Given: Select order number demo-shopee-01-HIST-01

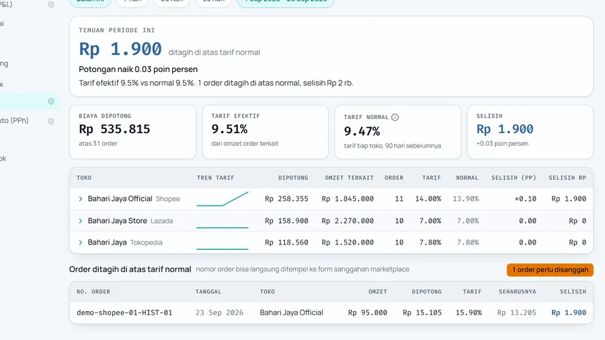Looking at the screenshot, I should [x=124, y=312].
